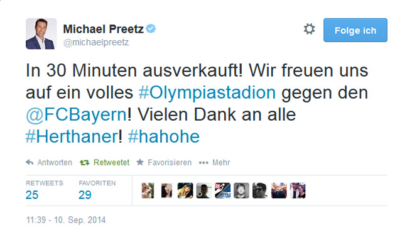Open the @FCBayern mention

point(77,114)
